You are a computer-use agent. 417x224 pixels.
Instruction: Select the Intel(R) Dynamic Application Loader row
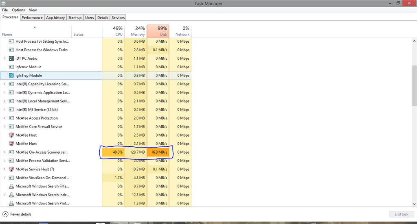click(x=96, y=92)
